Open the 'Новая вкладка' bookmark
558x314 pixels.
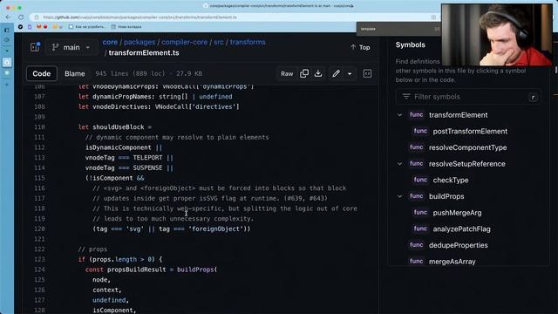pyautogui.click(x=126, y=27)
